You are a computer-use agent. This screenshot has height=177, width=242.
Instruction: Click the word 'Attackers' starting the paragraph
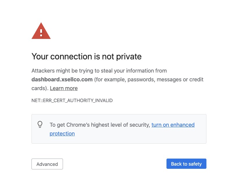pos(43,71)
